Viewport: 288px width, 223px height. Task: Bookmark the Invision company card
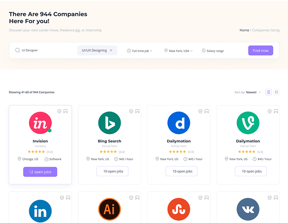(66, 111)
